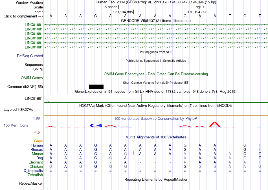Click the black dbSNP variant block
This screenshot has width=268, height=190.
click(x=96, y=87)
